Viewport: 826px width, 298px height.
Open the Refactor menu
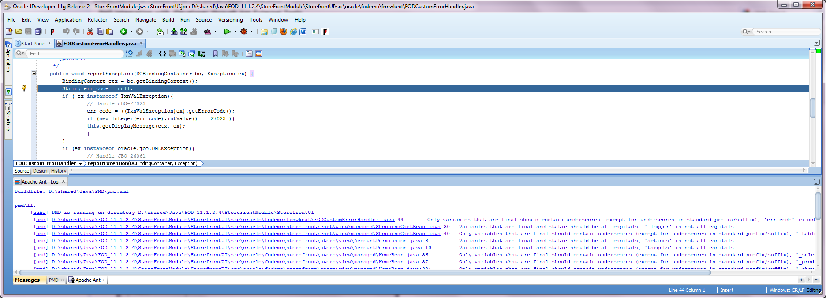97,20
